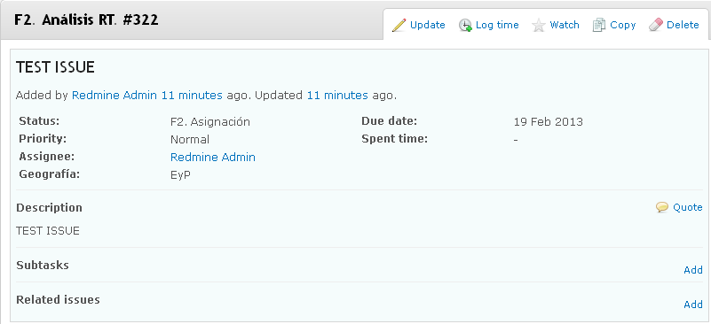Click the first '11 minutes' added-time link
The image size is (711, 324).
tap(192, 96)
